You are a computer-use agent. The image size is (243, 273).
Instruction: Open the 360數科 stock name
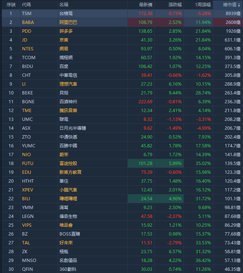[68, 269]
